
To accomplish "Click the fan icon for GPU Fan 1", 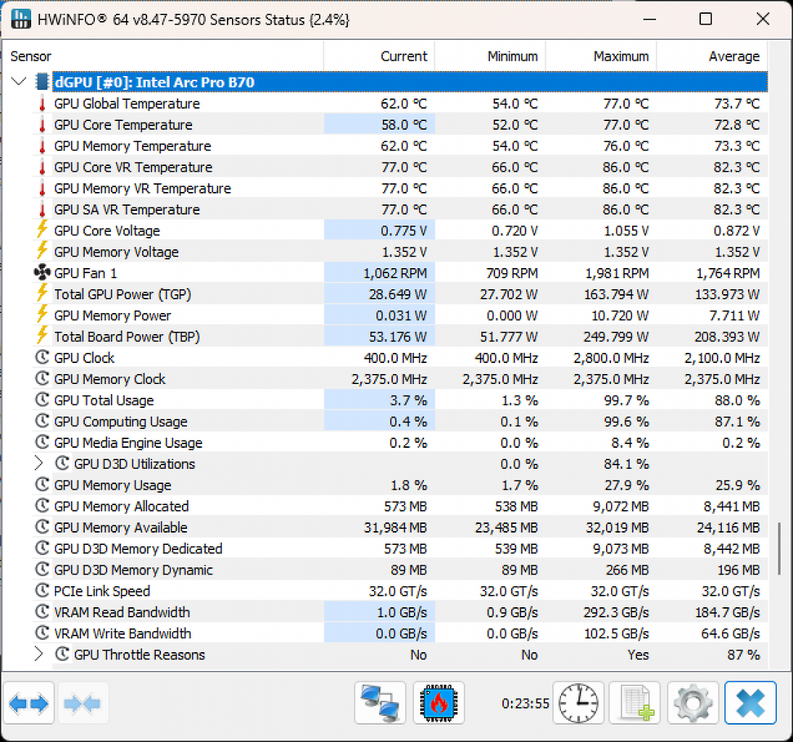I will click(x=42, y=273).
